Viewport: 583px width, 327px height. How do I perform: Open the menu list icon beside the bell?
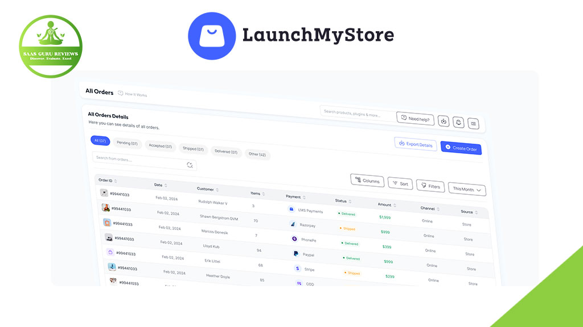(x=473, y=123)
